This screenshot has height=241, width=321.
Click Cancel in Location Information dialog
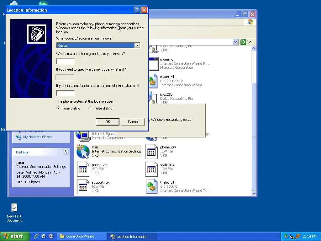133,122
